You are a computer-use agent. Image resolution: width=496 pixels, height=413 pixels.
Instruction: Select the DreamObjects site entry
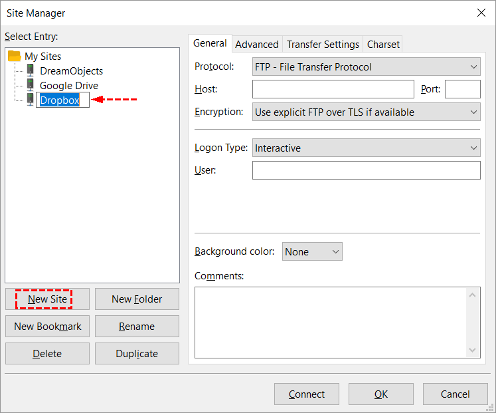[x=71, y=71]
